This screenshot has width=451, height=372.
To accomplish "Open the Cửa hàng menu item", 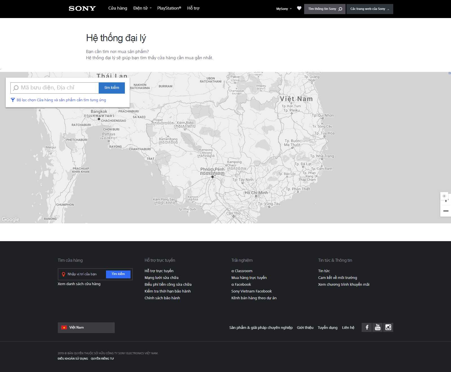I will coord(118,8).
